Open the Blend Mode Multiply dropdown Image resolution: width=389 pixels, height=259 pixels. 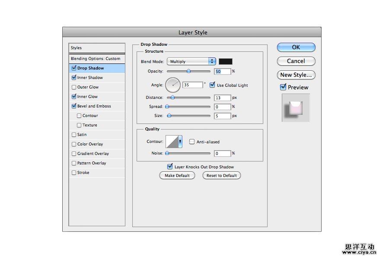click(x=192, y=62)
